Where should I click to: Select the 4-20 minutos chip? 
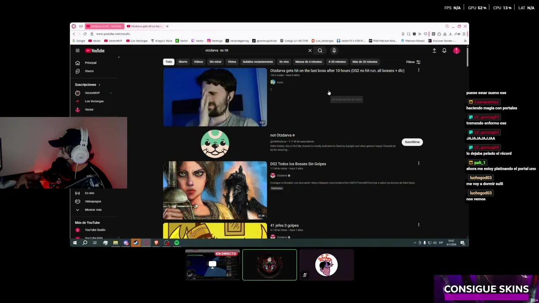click(337, 62)
